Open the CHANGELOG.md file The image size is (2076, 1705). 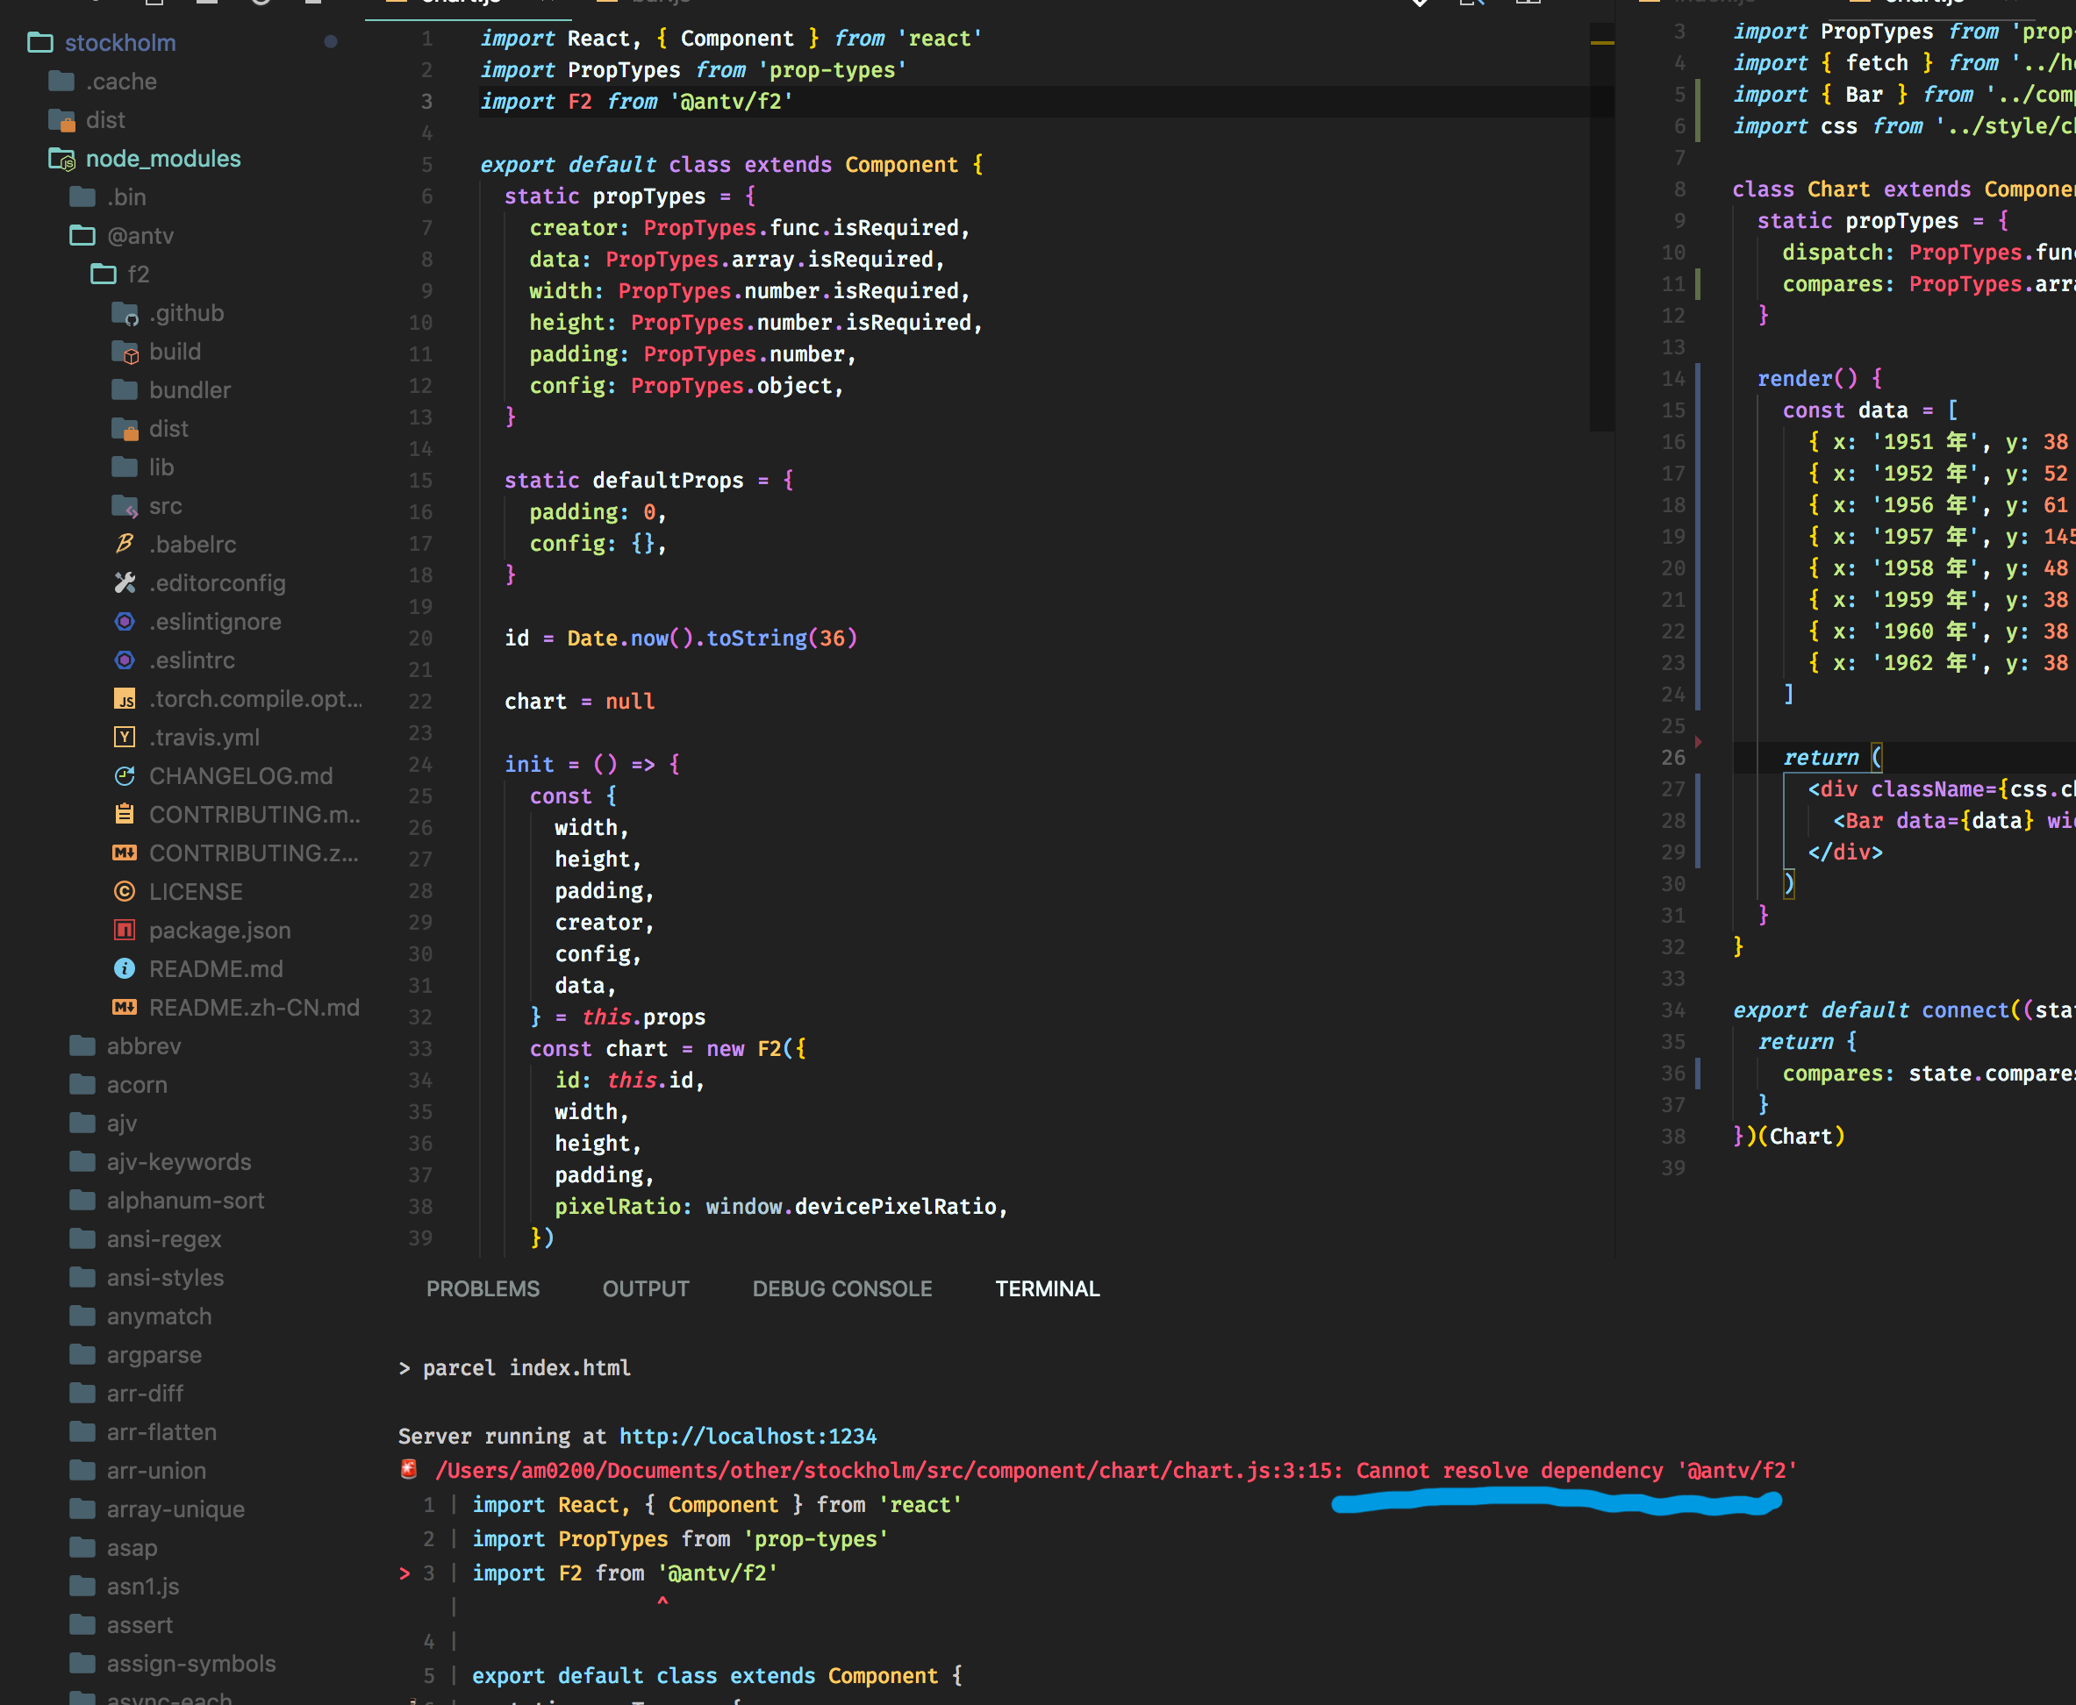point(240,775)
